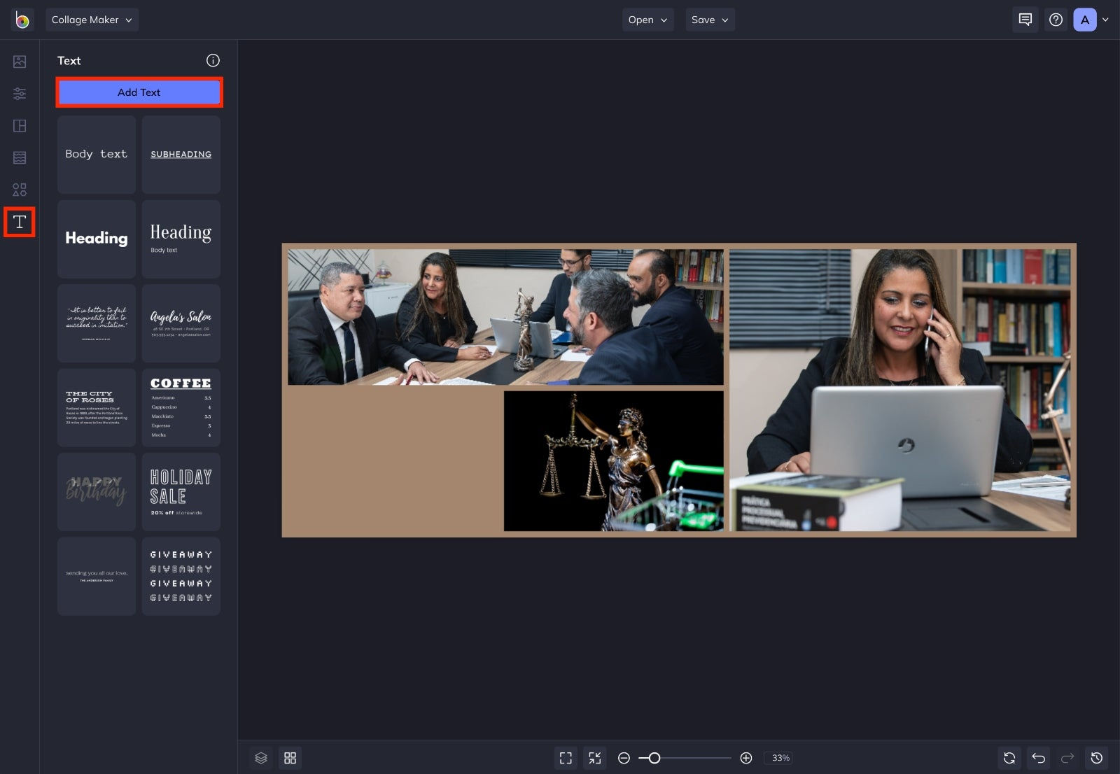The image size is (1120, 774).
Task: Choose the HOLIDAY SALE text preset
Action: click(x=181, y=492)
